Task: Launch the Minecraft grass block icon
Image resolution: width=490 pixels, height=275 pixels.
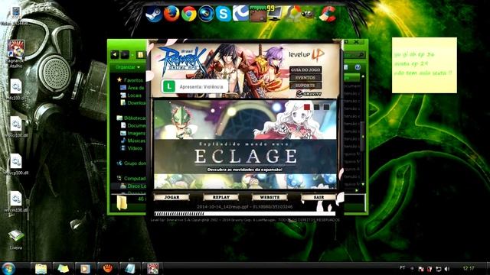Action: click(258, 14)
